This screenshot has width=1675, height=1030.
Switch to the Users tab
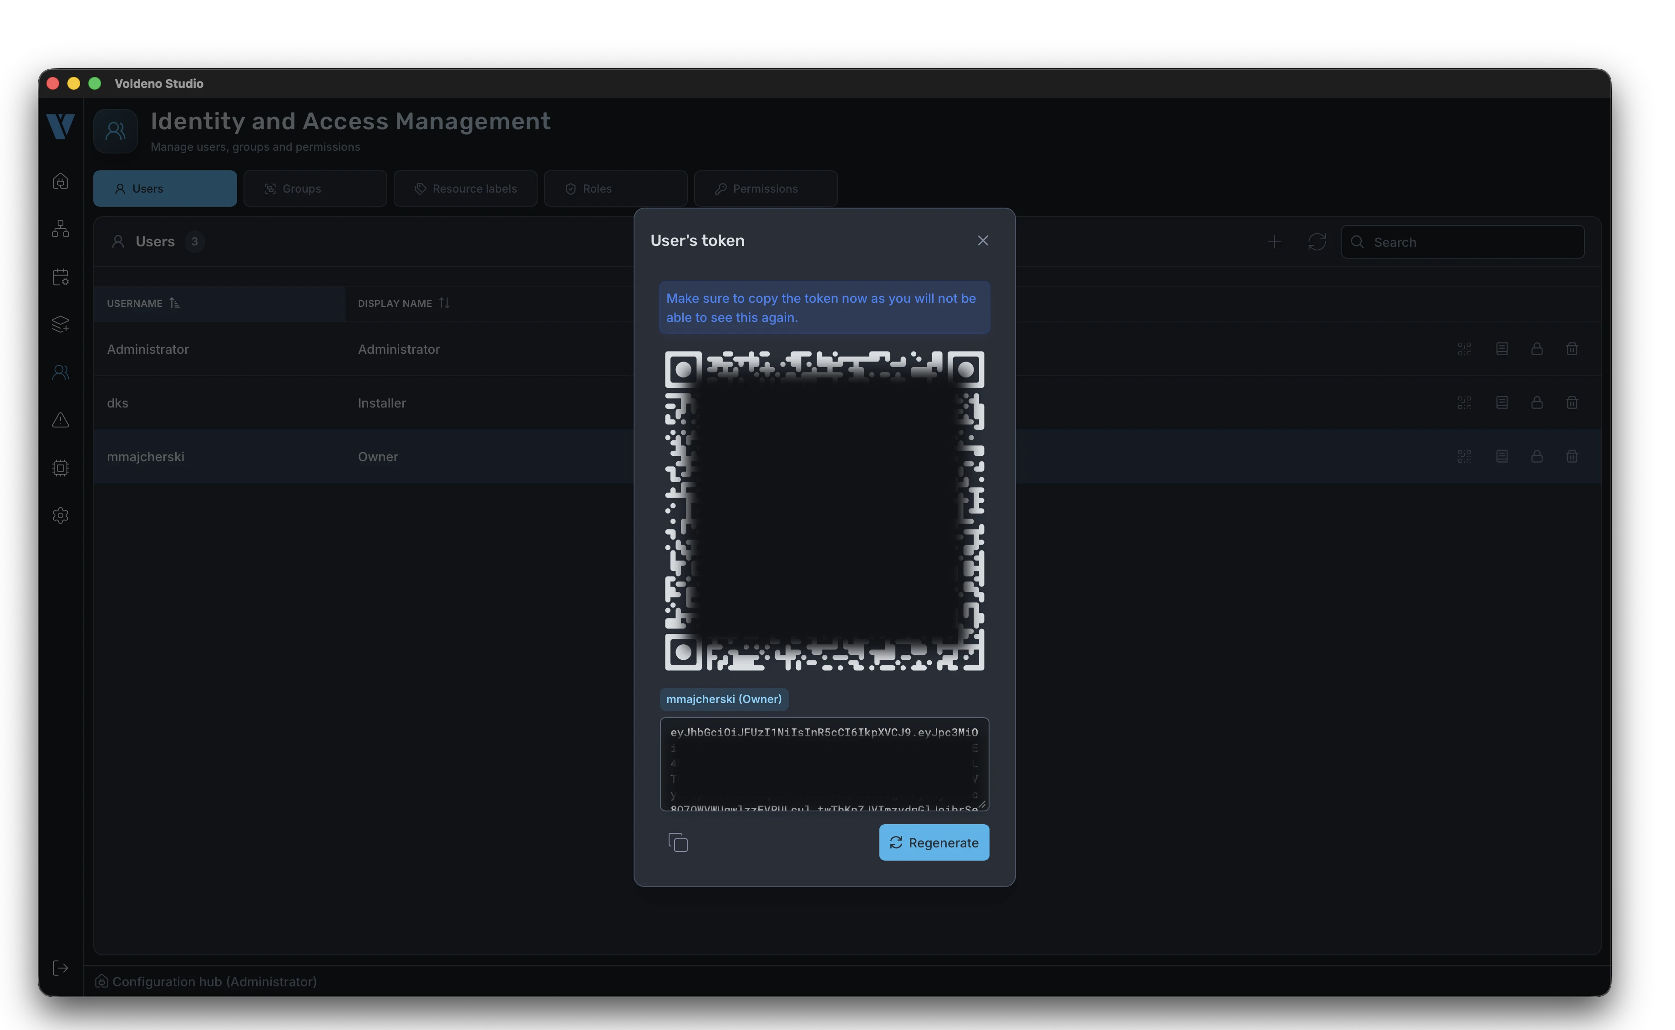[166, 189]
